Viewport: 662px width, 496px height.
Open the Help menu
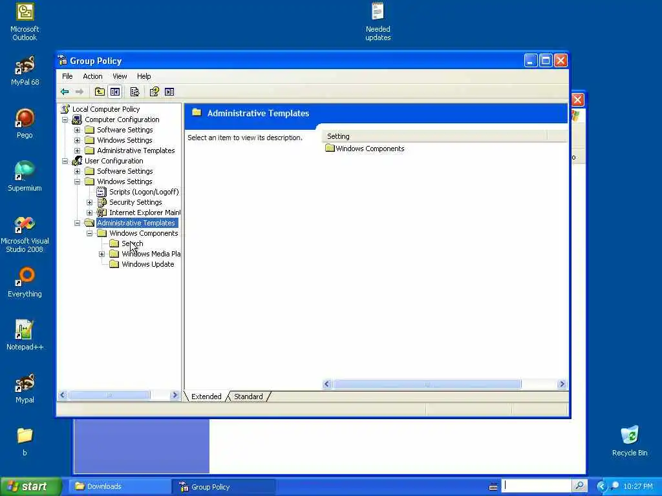click(x=144, y=76)
